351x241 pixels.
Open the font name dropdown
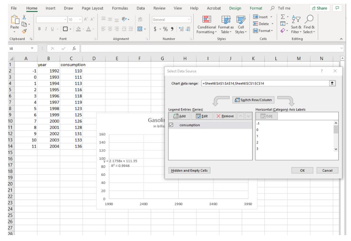pos(65,19)
